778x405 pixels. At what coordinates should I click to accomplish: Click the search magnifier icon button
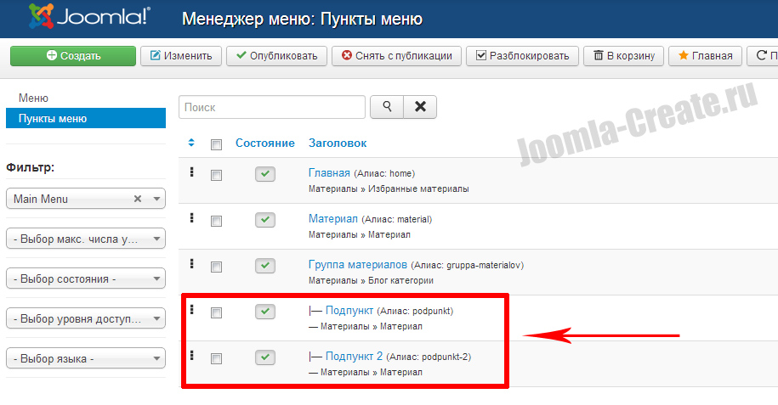pos(387,107)
